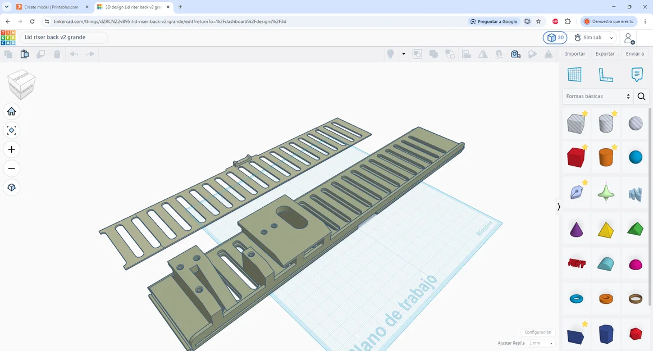This screenshot has height=351, width=653.
Task: Toggle orthographic perspective view cube icon
Action: (x=12, y=188)
